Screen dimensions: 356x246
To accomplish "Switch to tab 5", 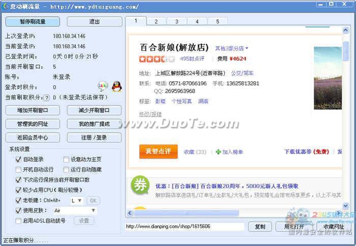I will [217, 21].
